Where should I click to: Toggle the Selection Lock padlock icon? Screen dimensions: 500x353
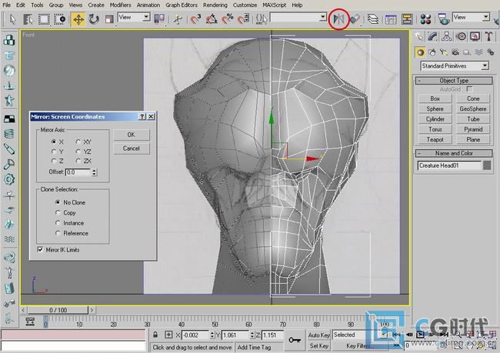155,335
